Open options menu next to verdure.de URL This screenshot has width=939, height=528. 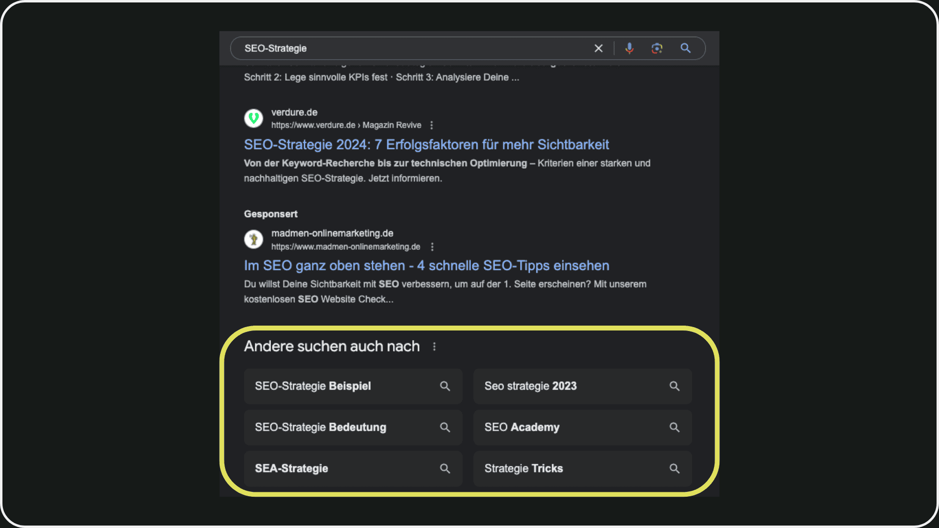(x=431, y=125)
